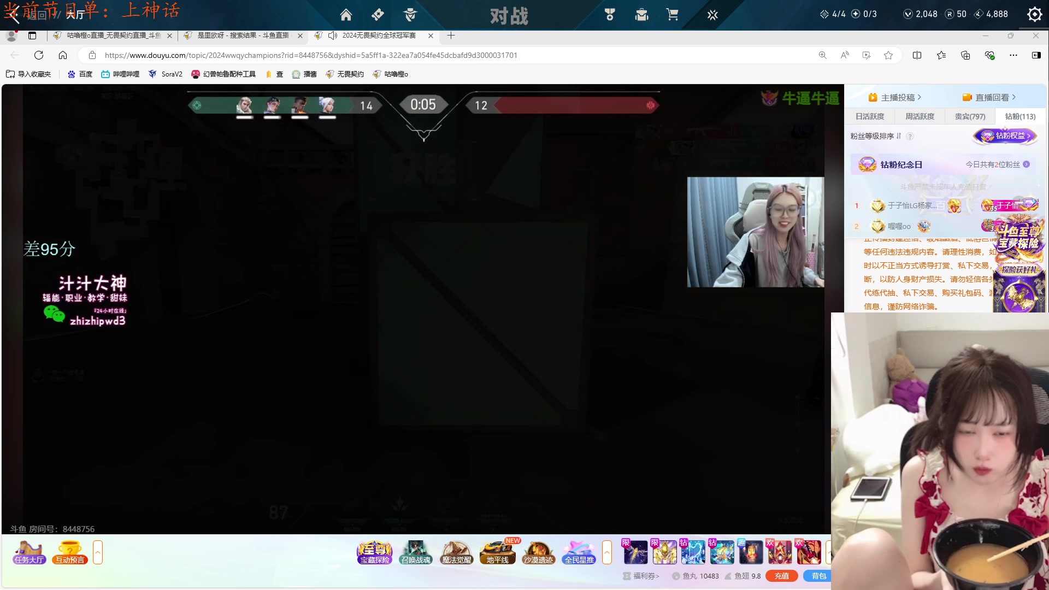The width and height of the screenshot is (1049, 590).
Task: Click the browser refresh icon
Action: pyautogui.click(x=39, y=55)
